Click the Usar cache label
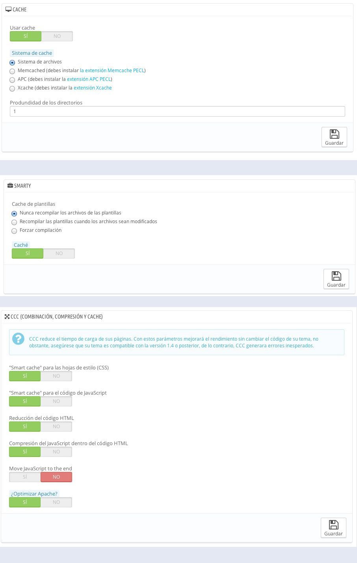The height and width of the screenshot is (563, 357). pos(22,28)
